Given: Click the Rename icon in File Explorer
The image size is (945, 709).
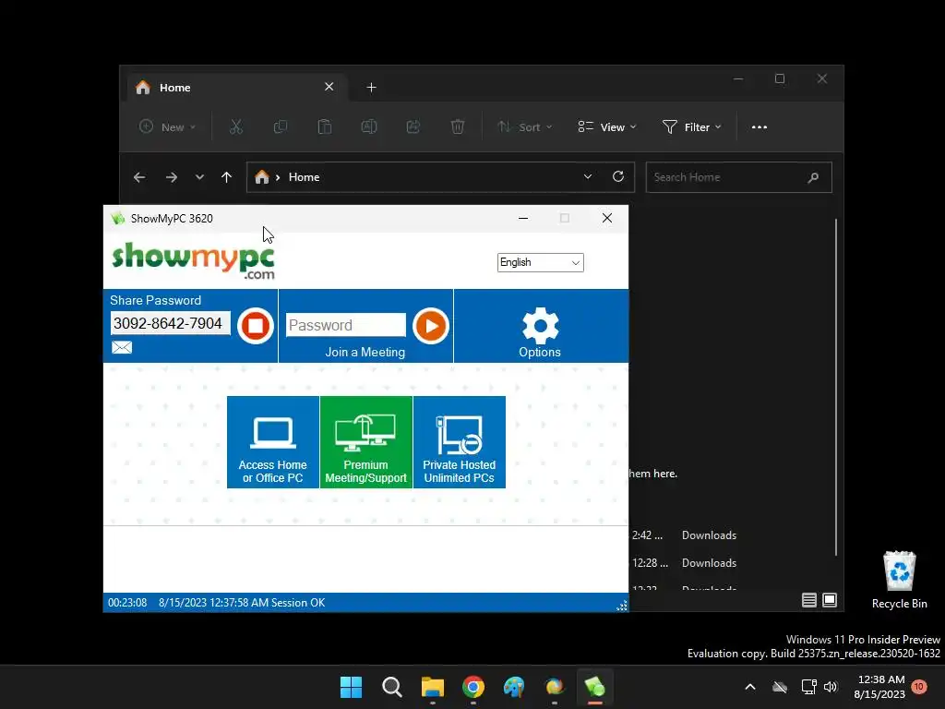Looking at the screenshot, I should pos(369,126).
